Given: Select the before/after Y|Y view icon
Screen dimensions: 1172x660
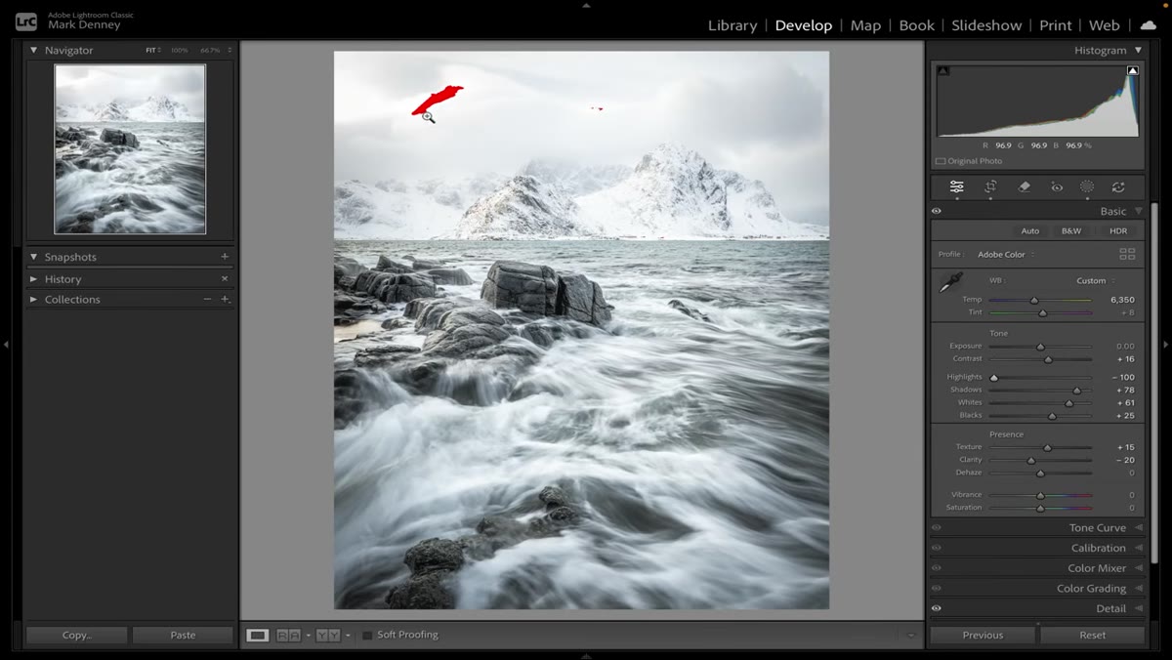Looking at the screenshot, I should tap(328, 635).
